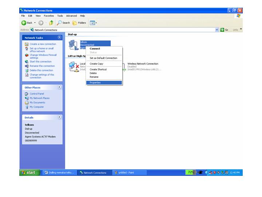Open the Edit menu
262x197 pixels.
(30, 16)
